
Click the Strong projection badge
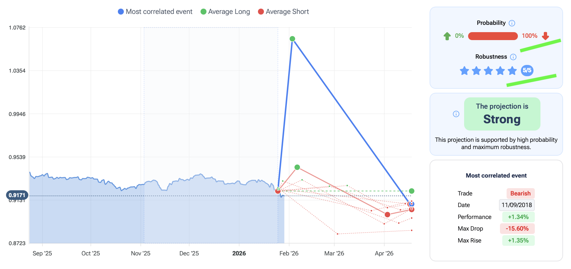502,114
